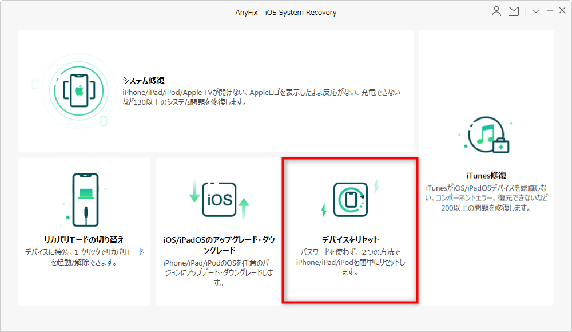
Task: Open the mail feedback icon
Action: coord(514,11)
